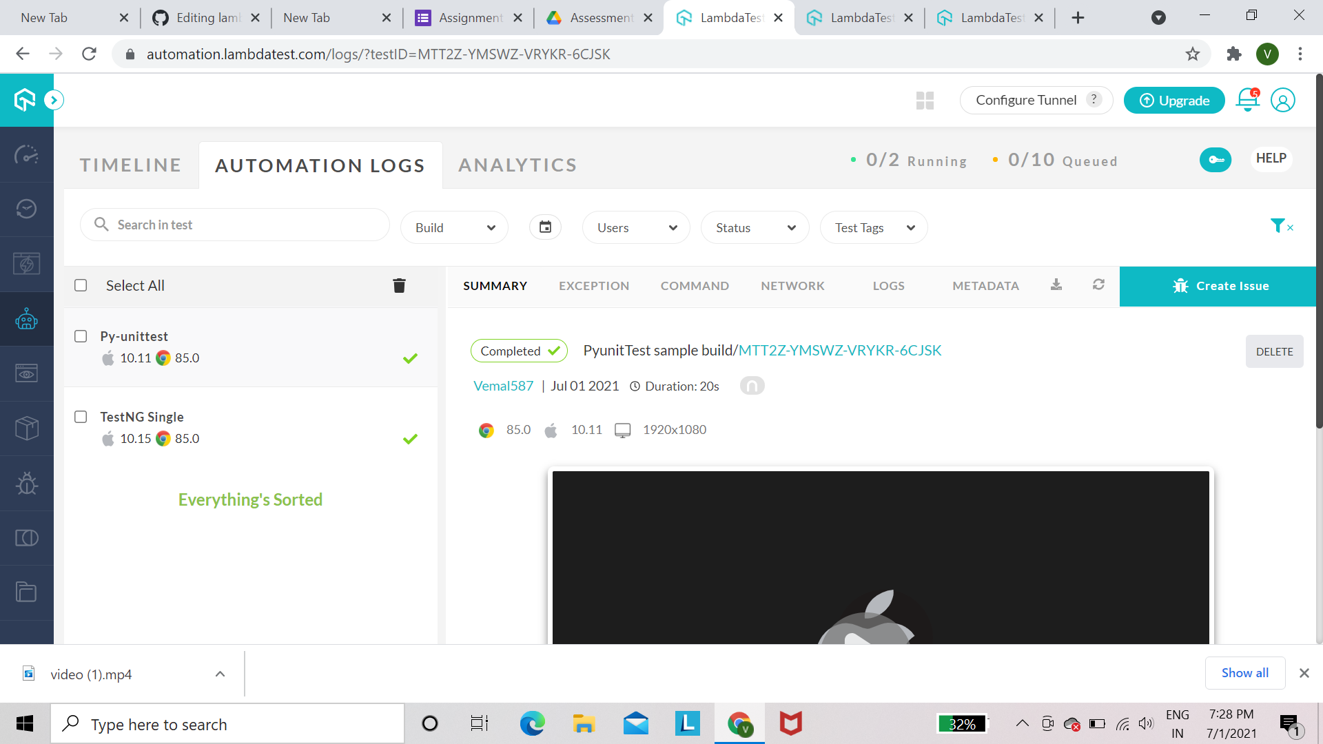Expand the Test Tags dropdown
Viewport: 1323px width, 744px height.
873,227
